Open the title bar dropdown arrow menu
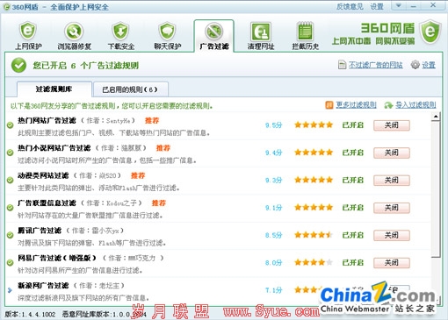Screen dimensions: 448x320 click(x=398, y=5)
